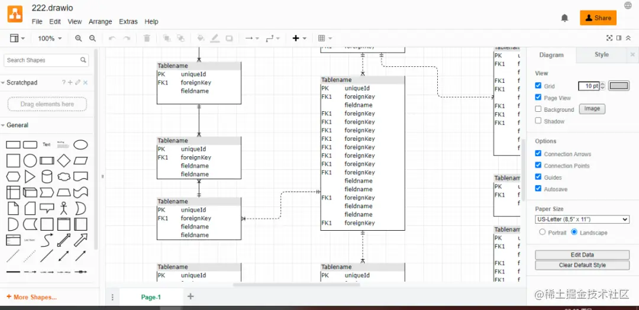Screen dimensions: 639x310
Task: Click the Share button
Action: [x=598, y=18]
